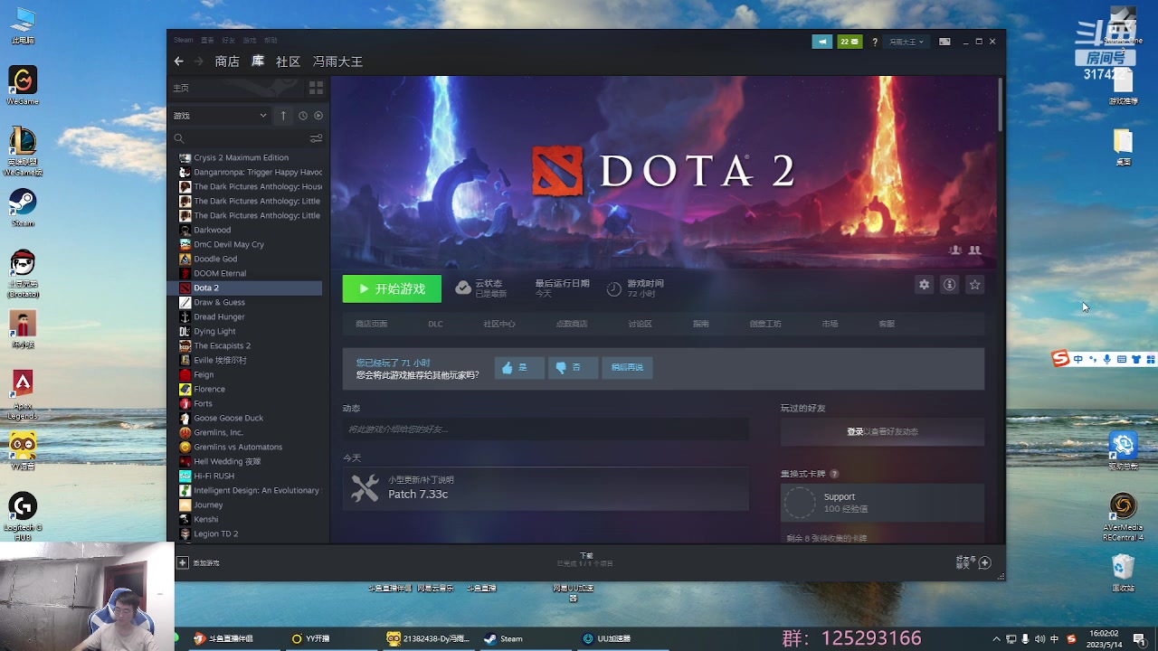This screenshot has width=1158, height=651.
Task: Select thumbs down to not recommend
Action: point(573,367)
